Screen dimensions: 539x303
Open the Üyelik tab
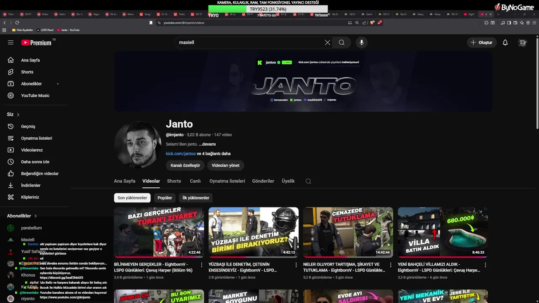(x=288, y=181)
